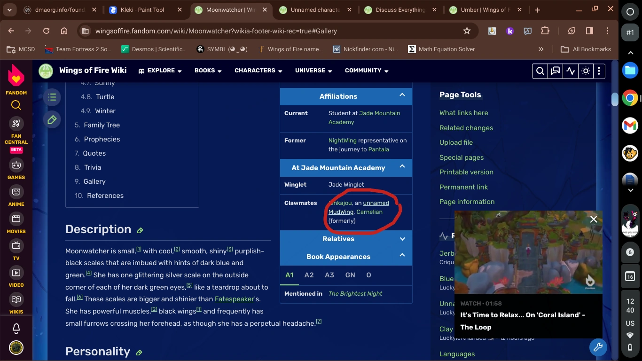Expand the Relatives section

[402, 239]
